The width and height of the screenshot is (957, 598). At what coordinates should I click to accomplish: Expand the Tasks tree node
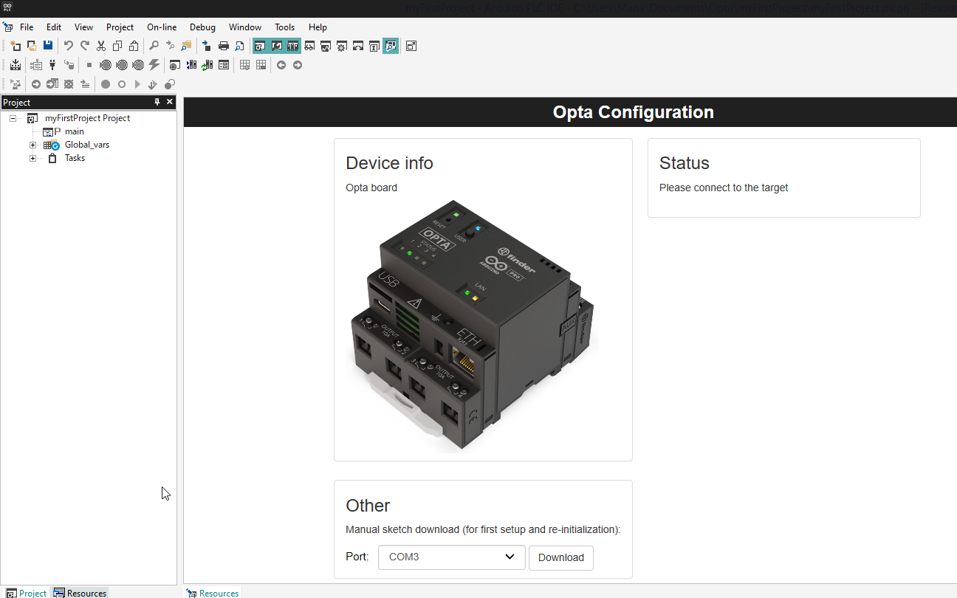(x=32, y=158)
